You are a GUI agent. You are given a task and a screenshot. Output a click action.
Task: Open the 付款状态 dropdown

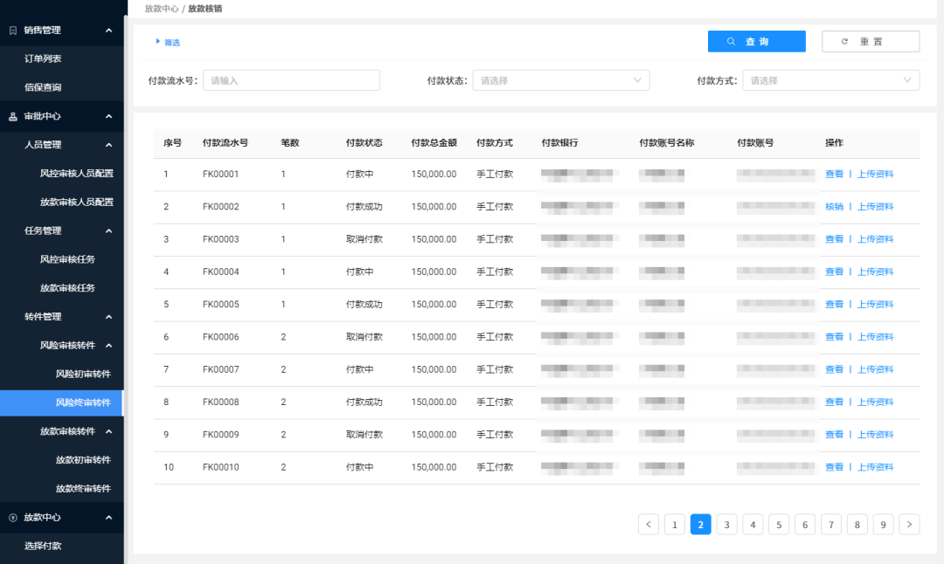click(560, 79)
